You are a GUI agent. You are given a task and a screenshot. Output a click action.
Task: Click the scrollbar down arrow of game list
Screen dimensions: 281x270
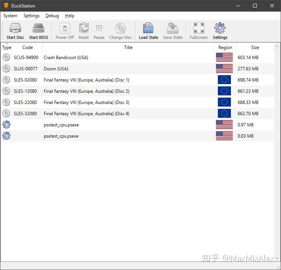point(277,258)
